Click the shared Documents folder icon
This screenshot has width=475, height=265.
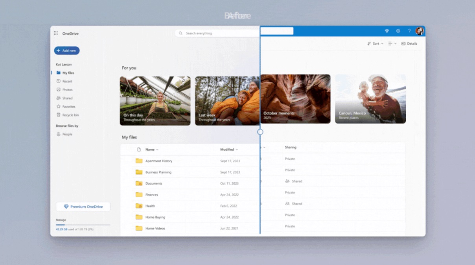139,183
